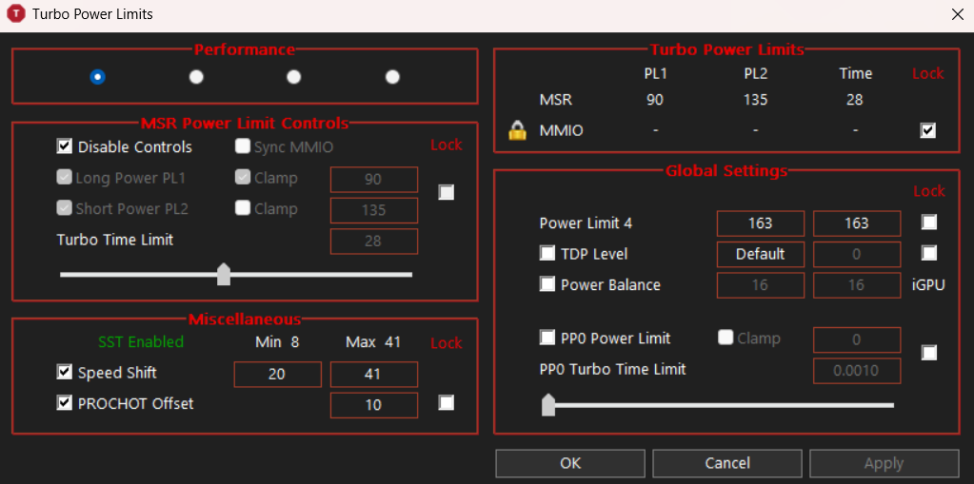974x484 pixels.
Task: Uncheck the MMIO Lock checkbox
Action: (x=928, y=131)
